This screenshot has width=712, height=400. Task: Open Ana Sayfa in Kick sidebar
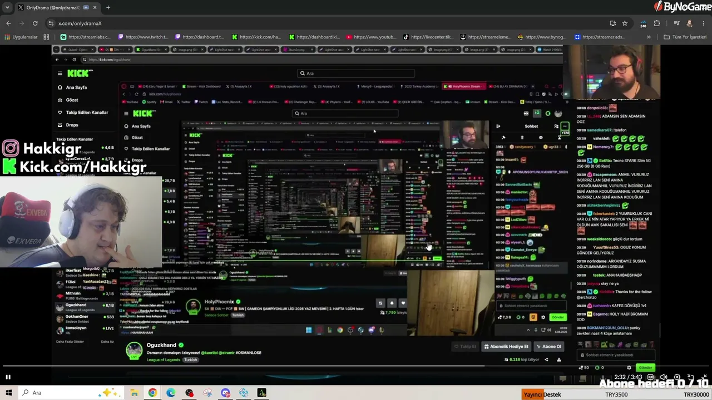coord(72,87)
